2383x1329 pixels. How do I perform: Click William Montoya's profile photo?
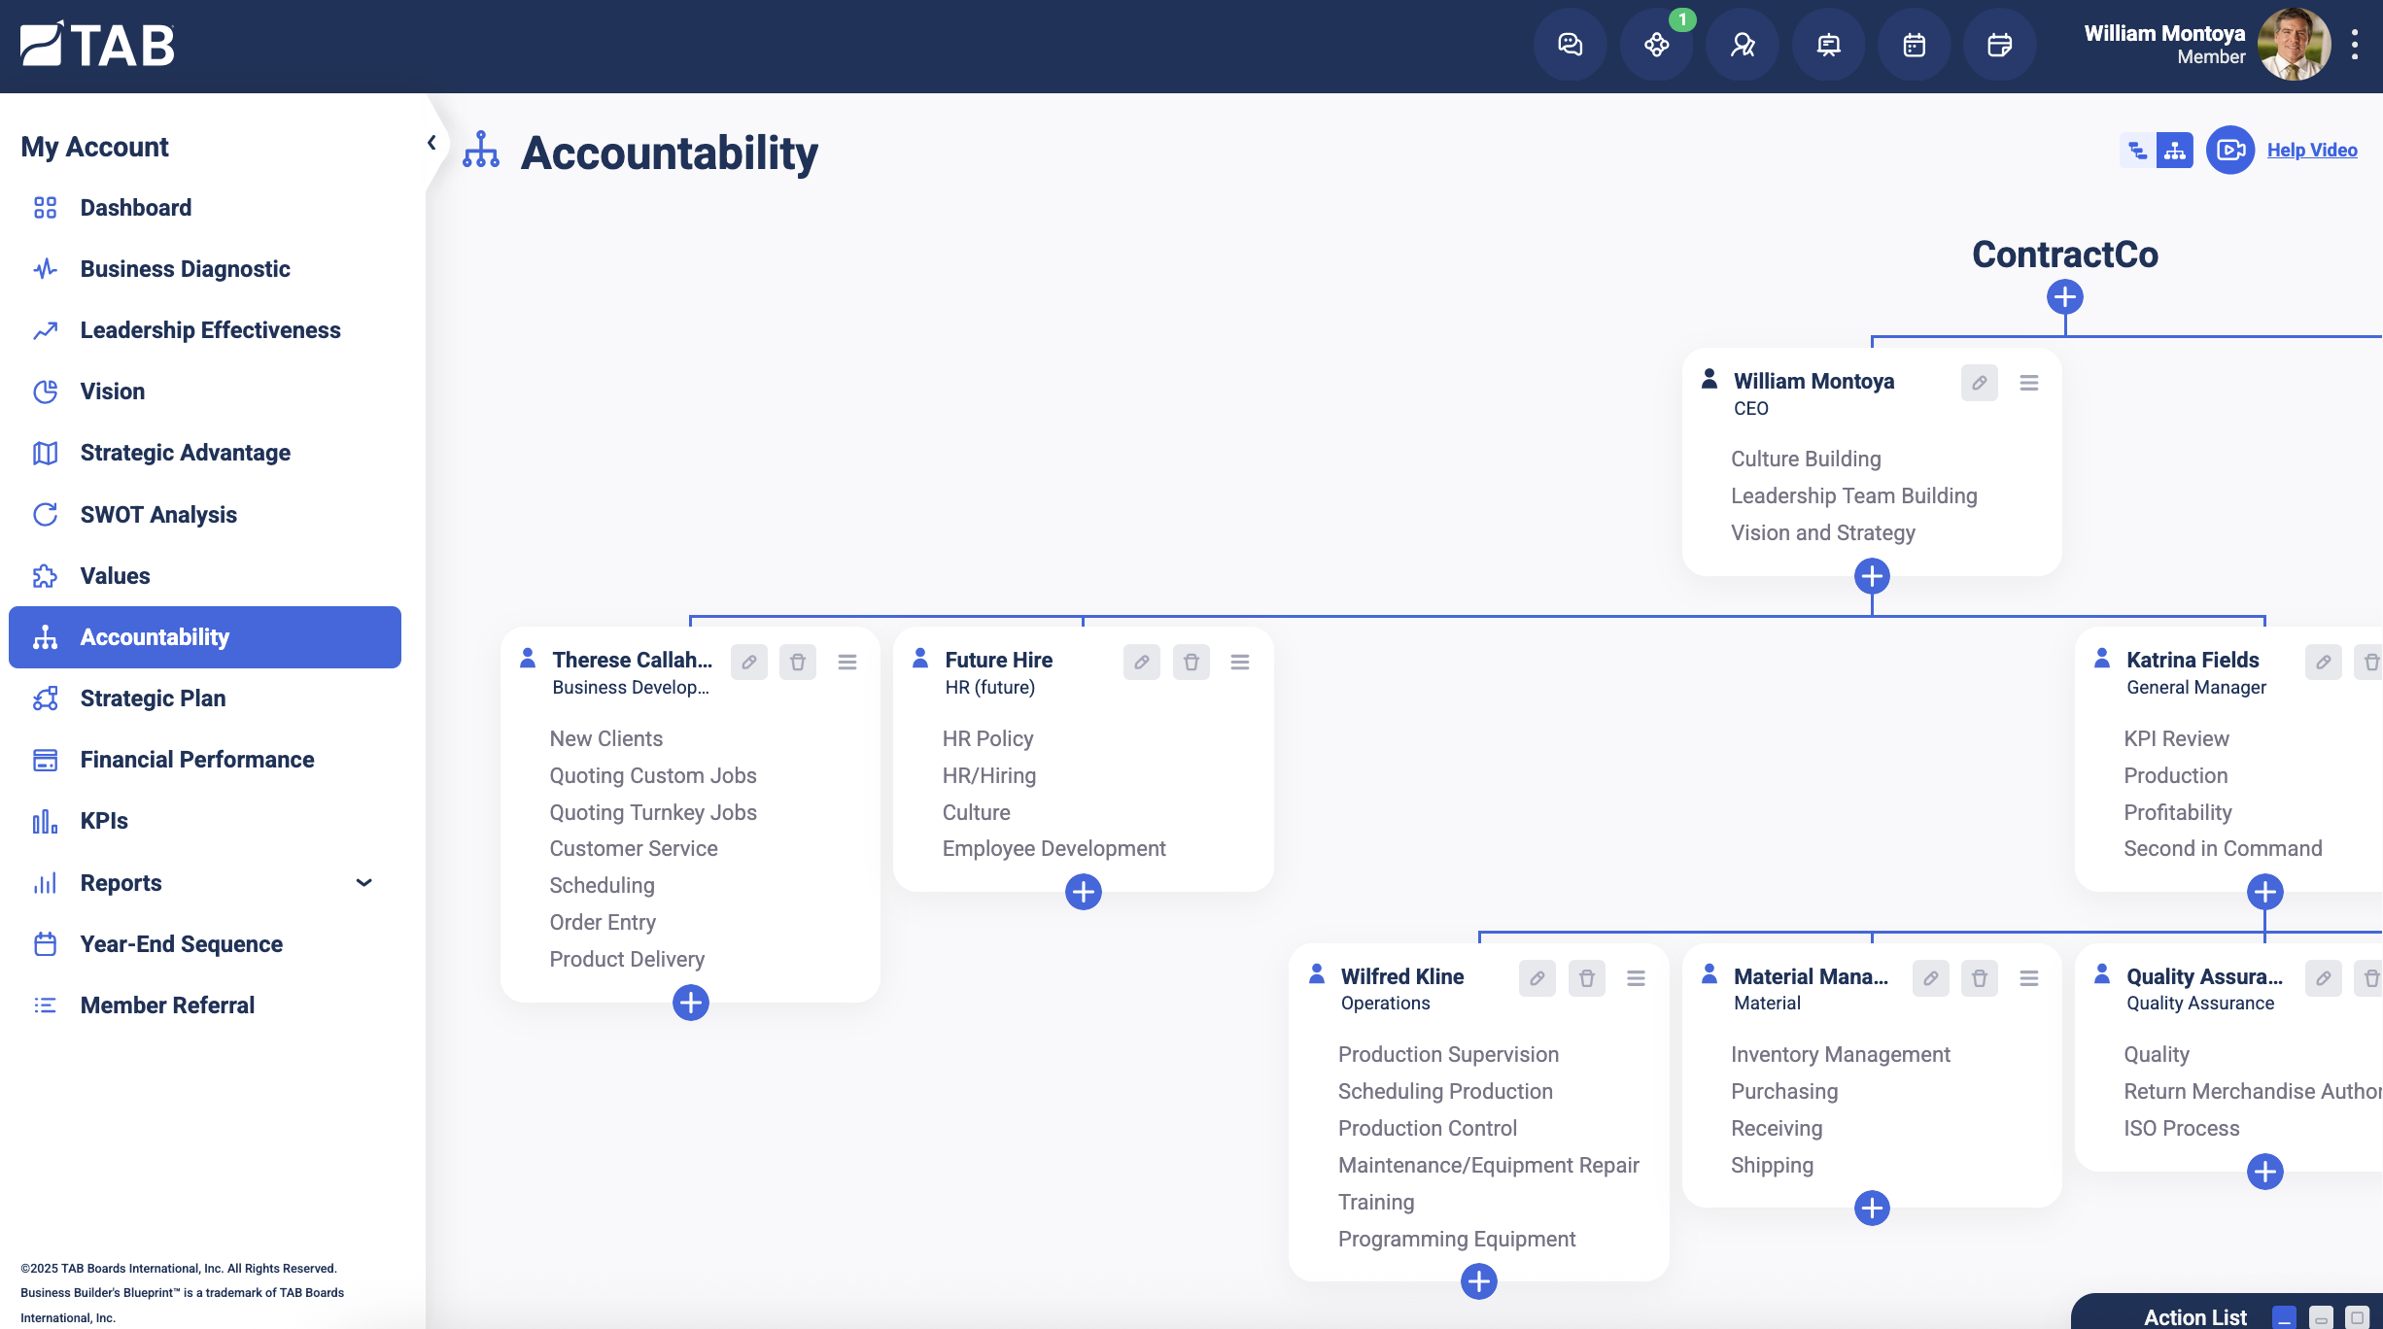click(x=2293, y=45)
